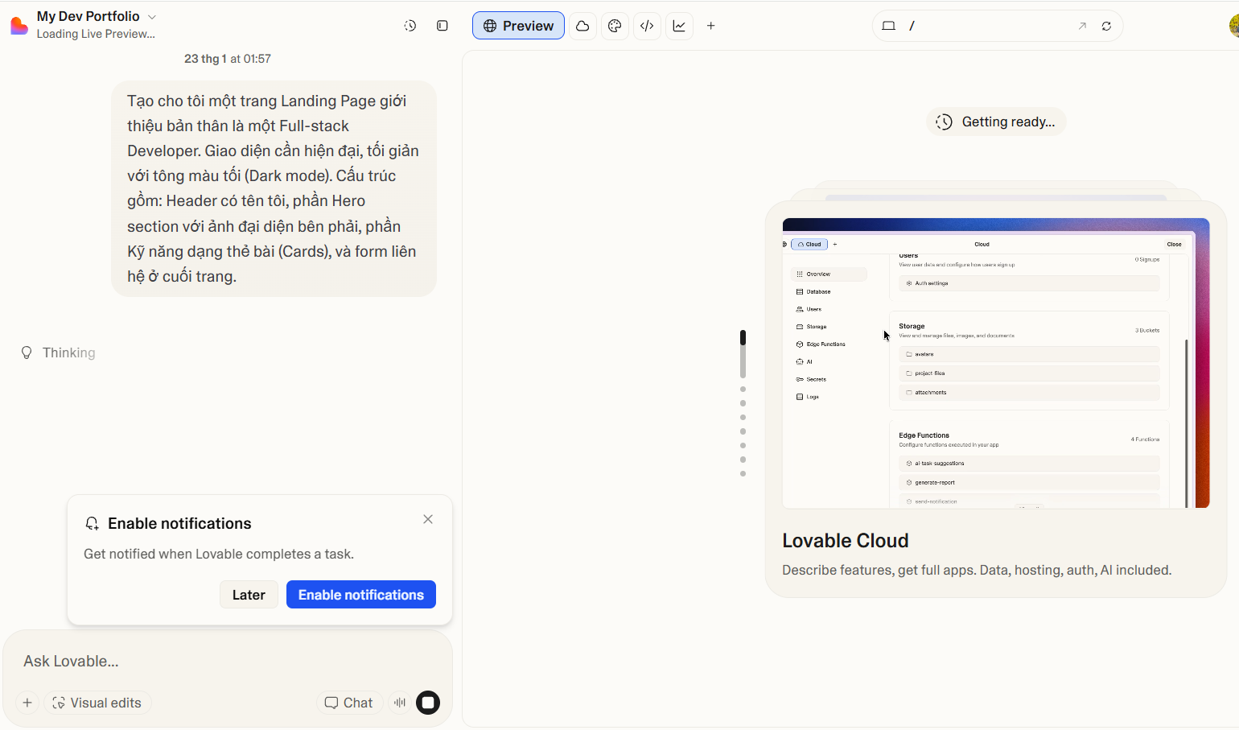Switch to code view with the </> icon
This screenshot has width=1239, height=730.
coord(647,25)
